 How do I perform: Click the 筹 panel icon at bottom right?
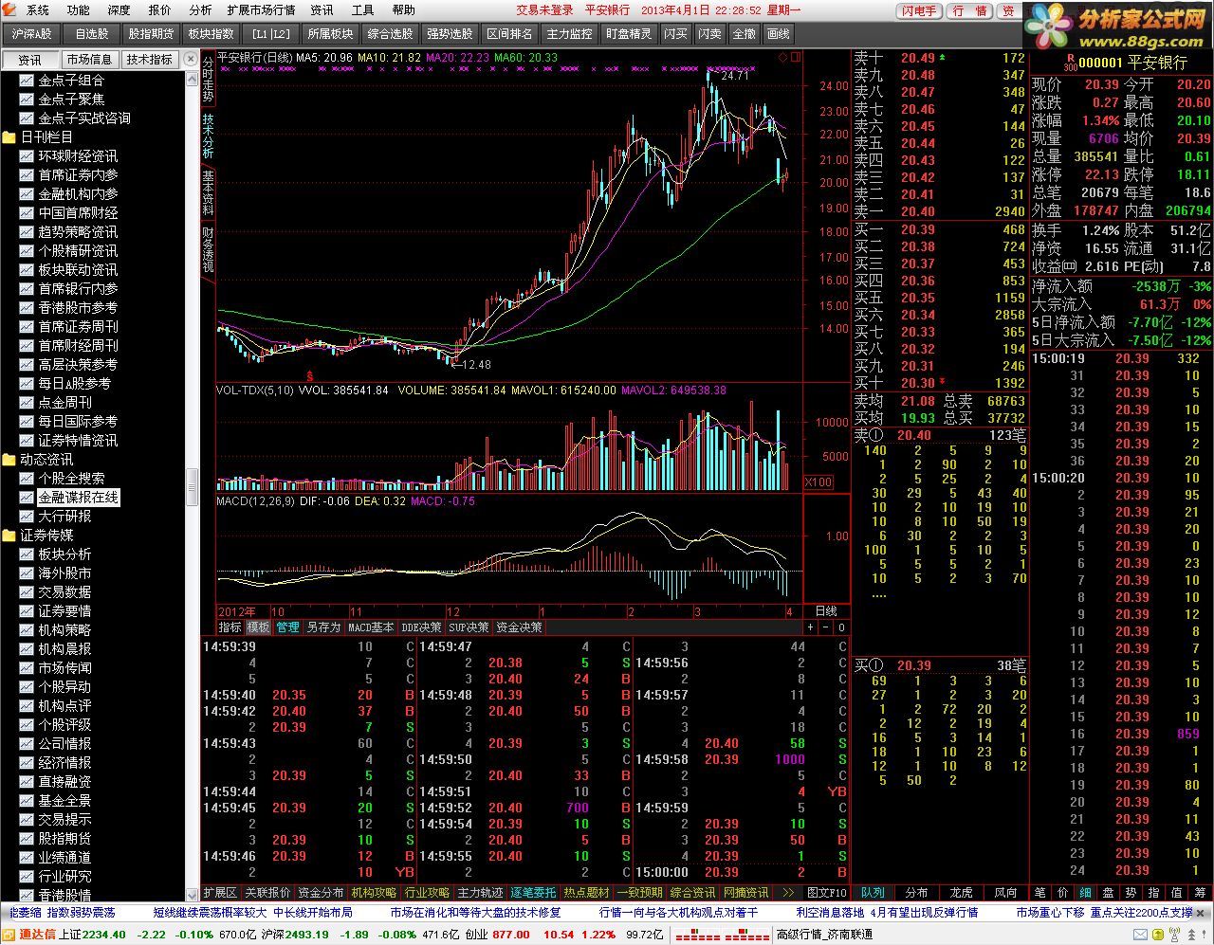click(x=1200, y=893)
